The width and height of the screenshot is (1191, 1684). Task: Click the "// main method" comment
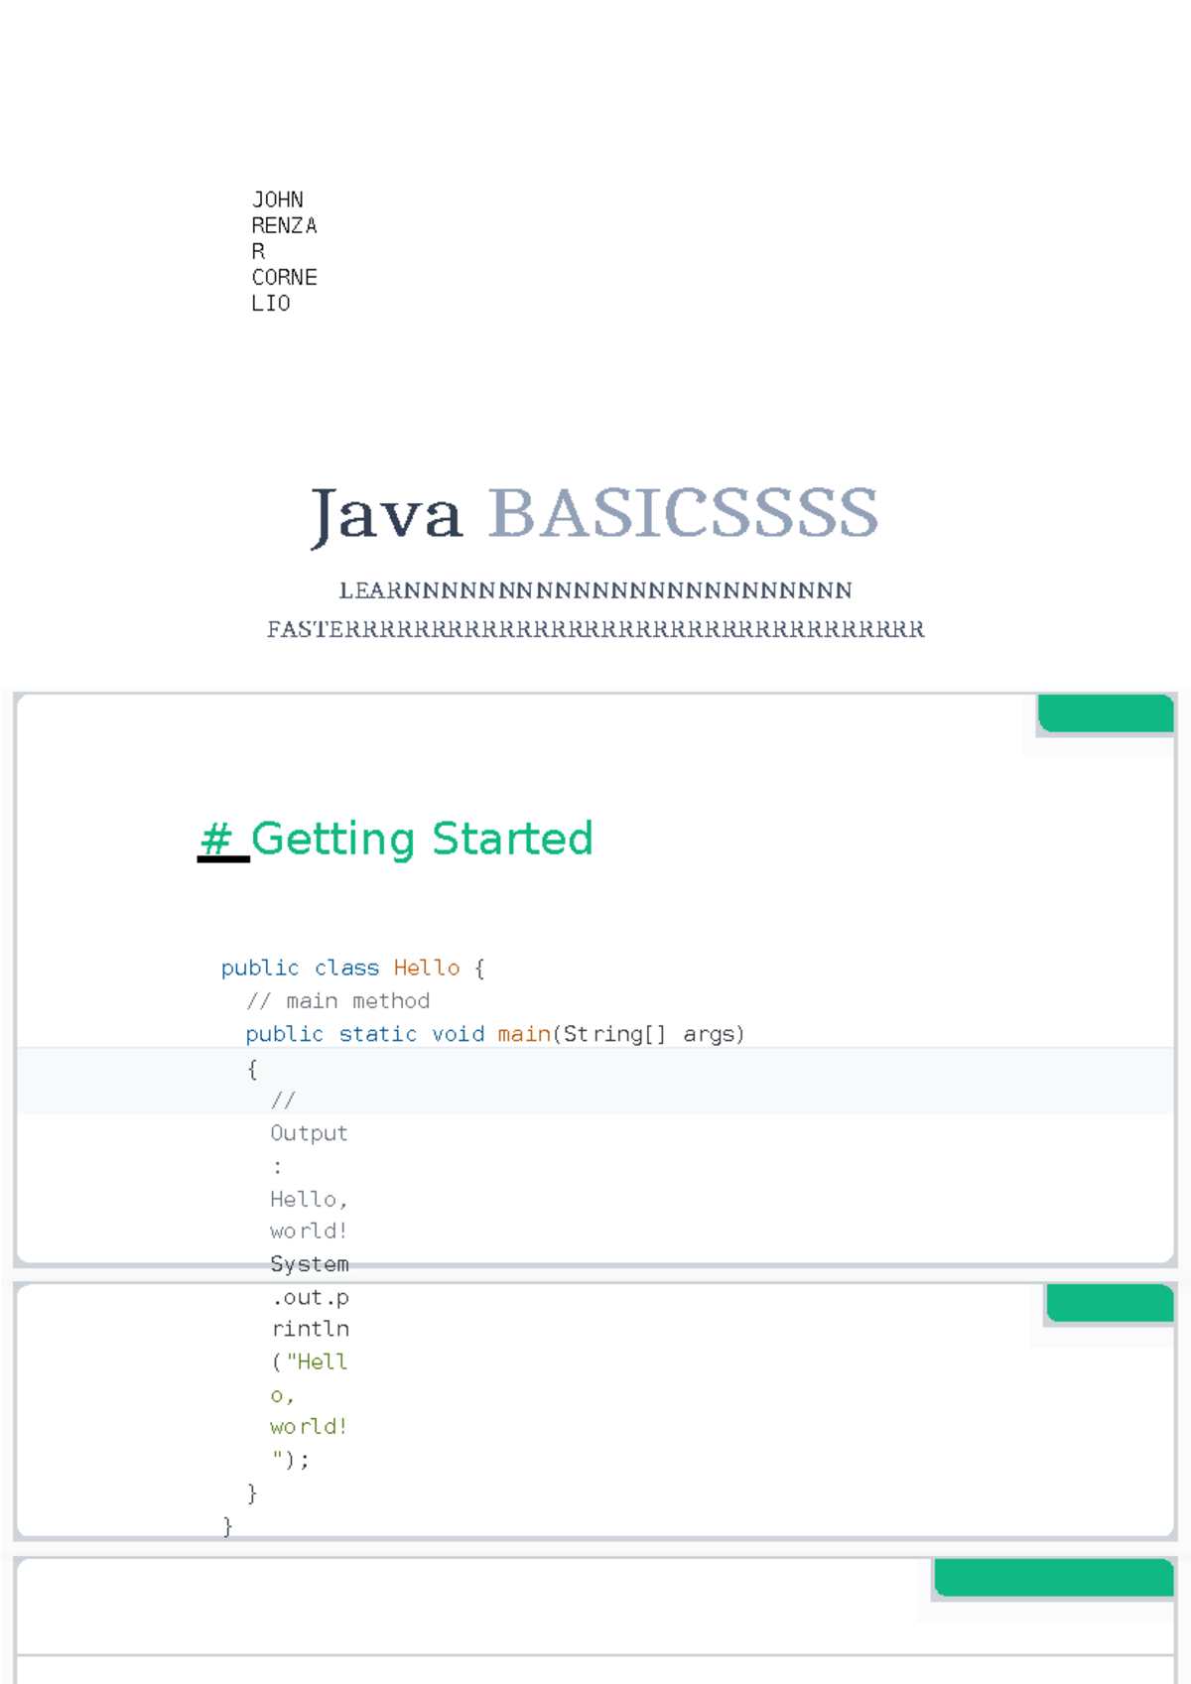338,1000
